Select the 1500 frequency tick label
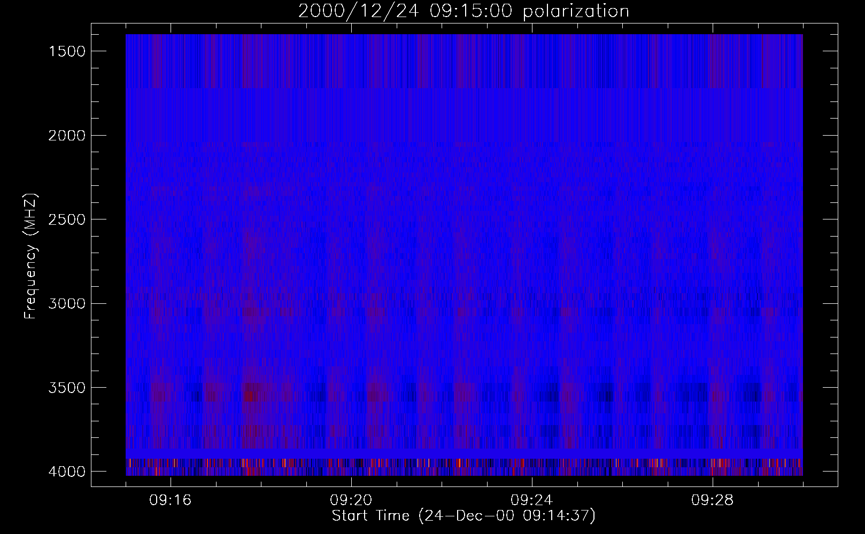Screen dimensions: 865x534 [67, 51]
